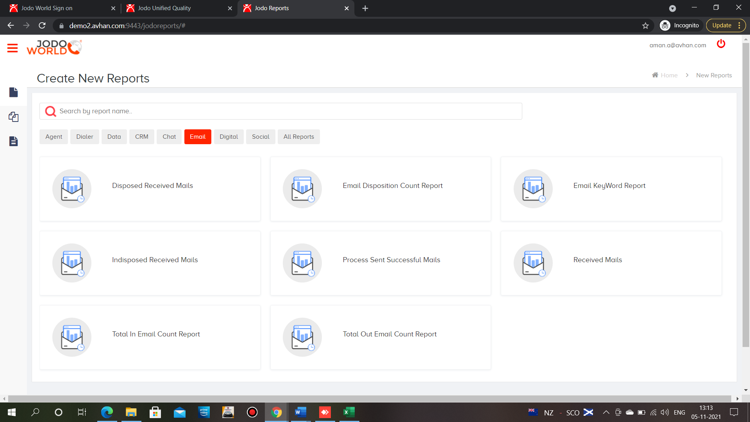Open Excel from the taskbar
Viewport: 750px width, 422px height.
pyautogui.click(x=349, y=412)
